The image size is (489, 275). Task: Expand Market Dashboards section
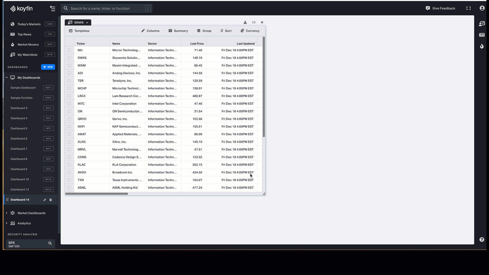click(7, 213)
